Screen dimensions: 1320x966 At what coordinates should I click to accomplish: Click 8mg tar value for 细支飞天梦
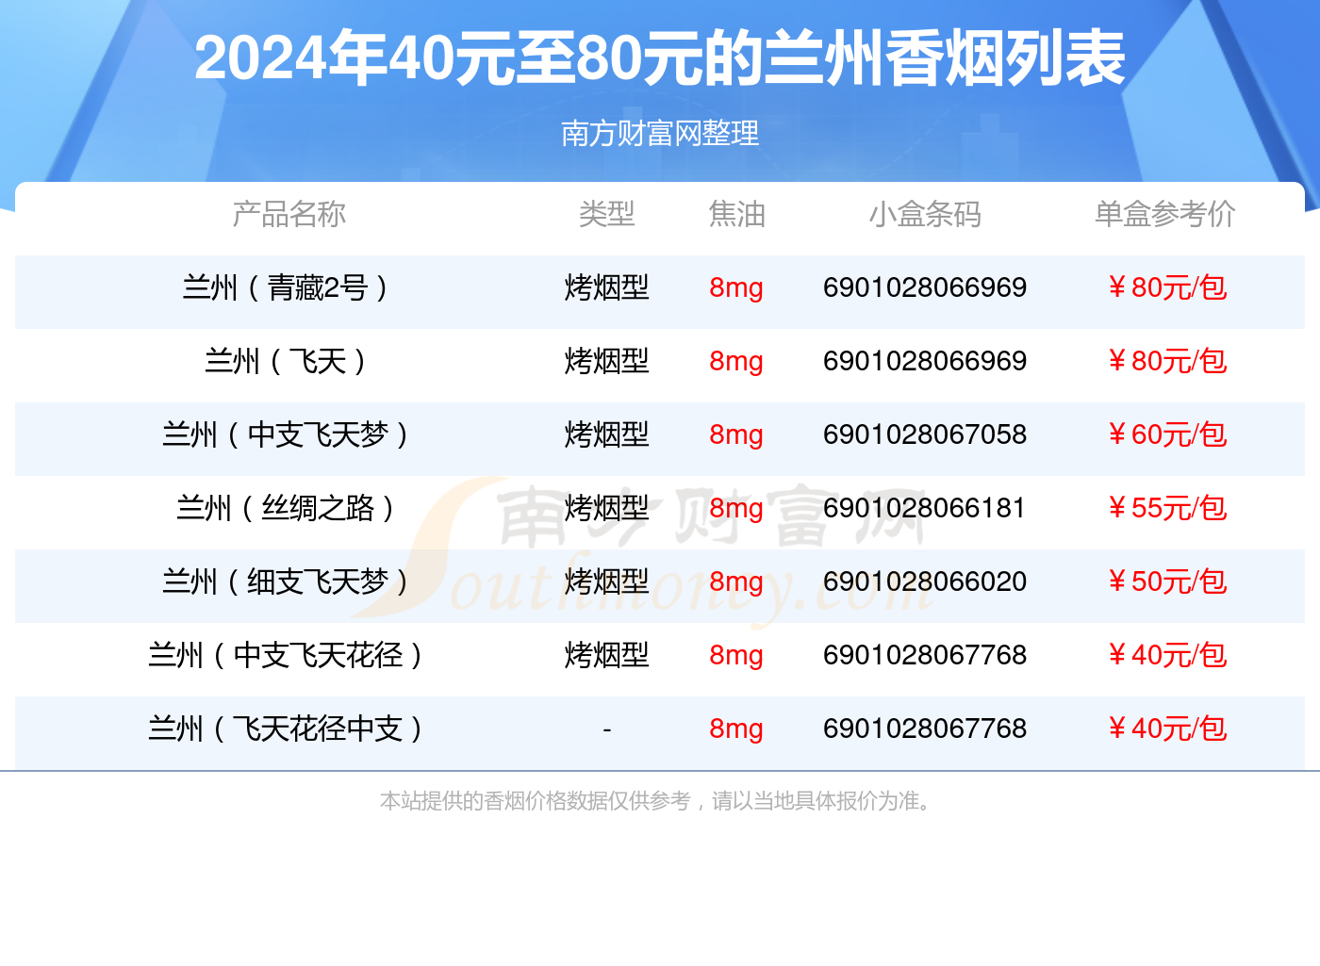736,581
